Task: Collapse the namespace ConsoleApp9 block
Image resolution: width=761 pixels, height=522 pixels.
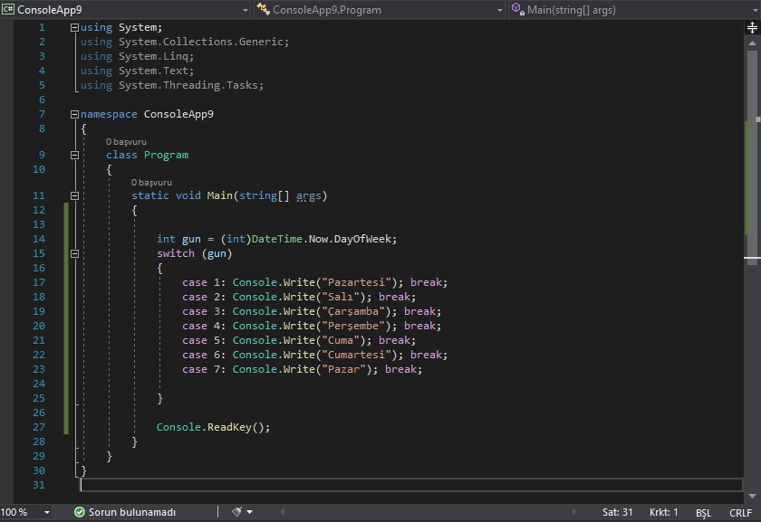Action: click(74, 114)
